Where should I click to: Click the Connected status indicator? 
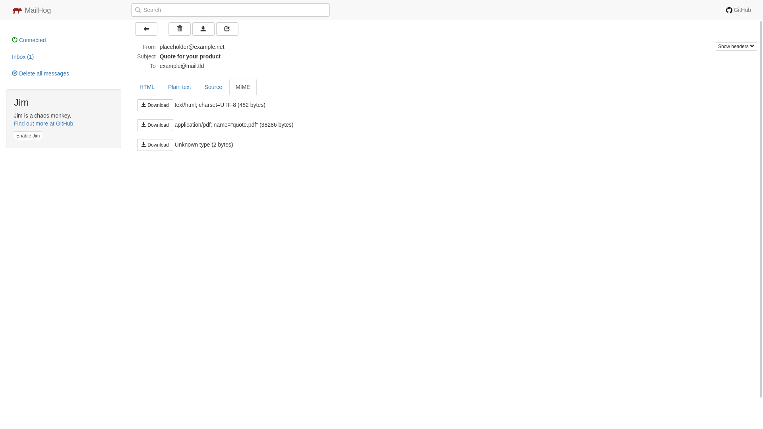[29, 39]
